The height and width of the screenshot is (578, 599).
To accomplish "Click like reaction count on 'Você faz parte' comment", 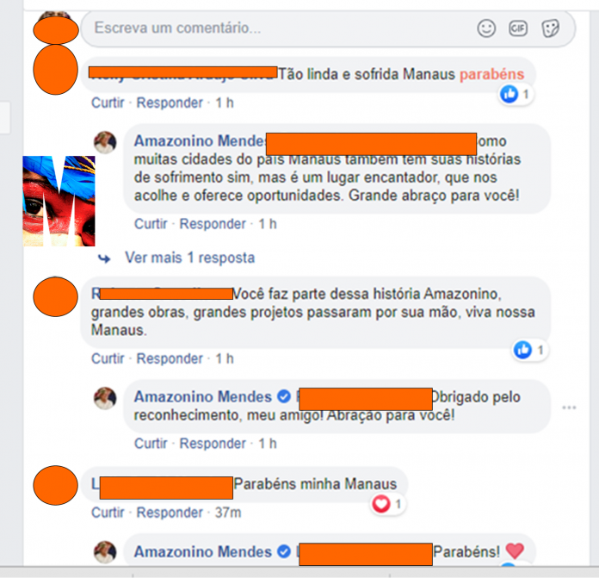I will pos(540,350).
